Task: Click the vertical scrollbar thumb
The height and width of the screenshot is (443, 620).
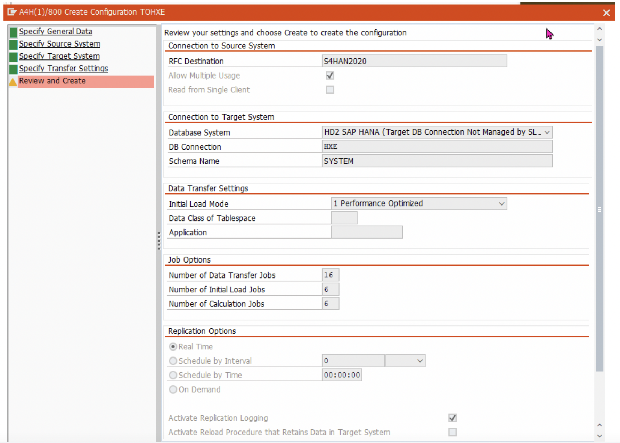Action: 599,209
